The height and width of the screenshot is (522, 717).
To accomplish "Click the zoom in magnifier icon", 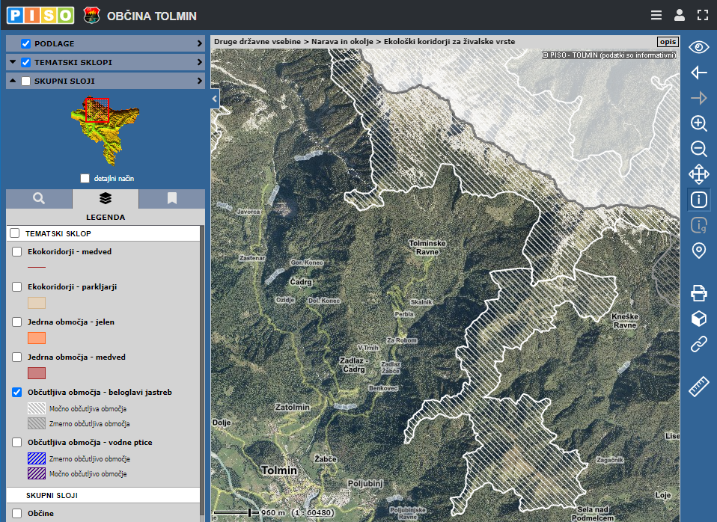I will click(x=698, y=124).
